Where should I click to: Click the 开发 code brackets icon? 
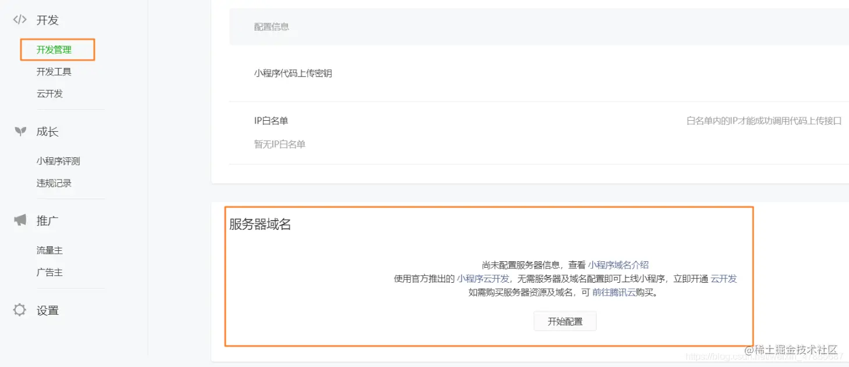click(20, 20)
